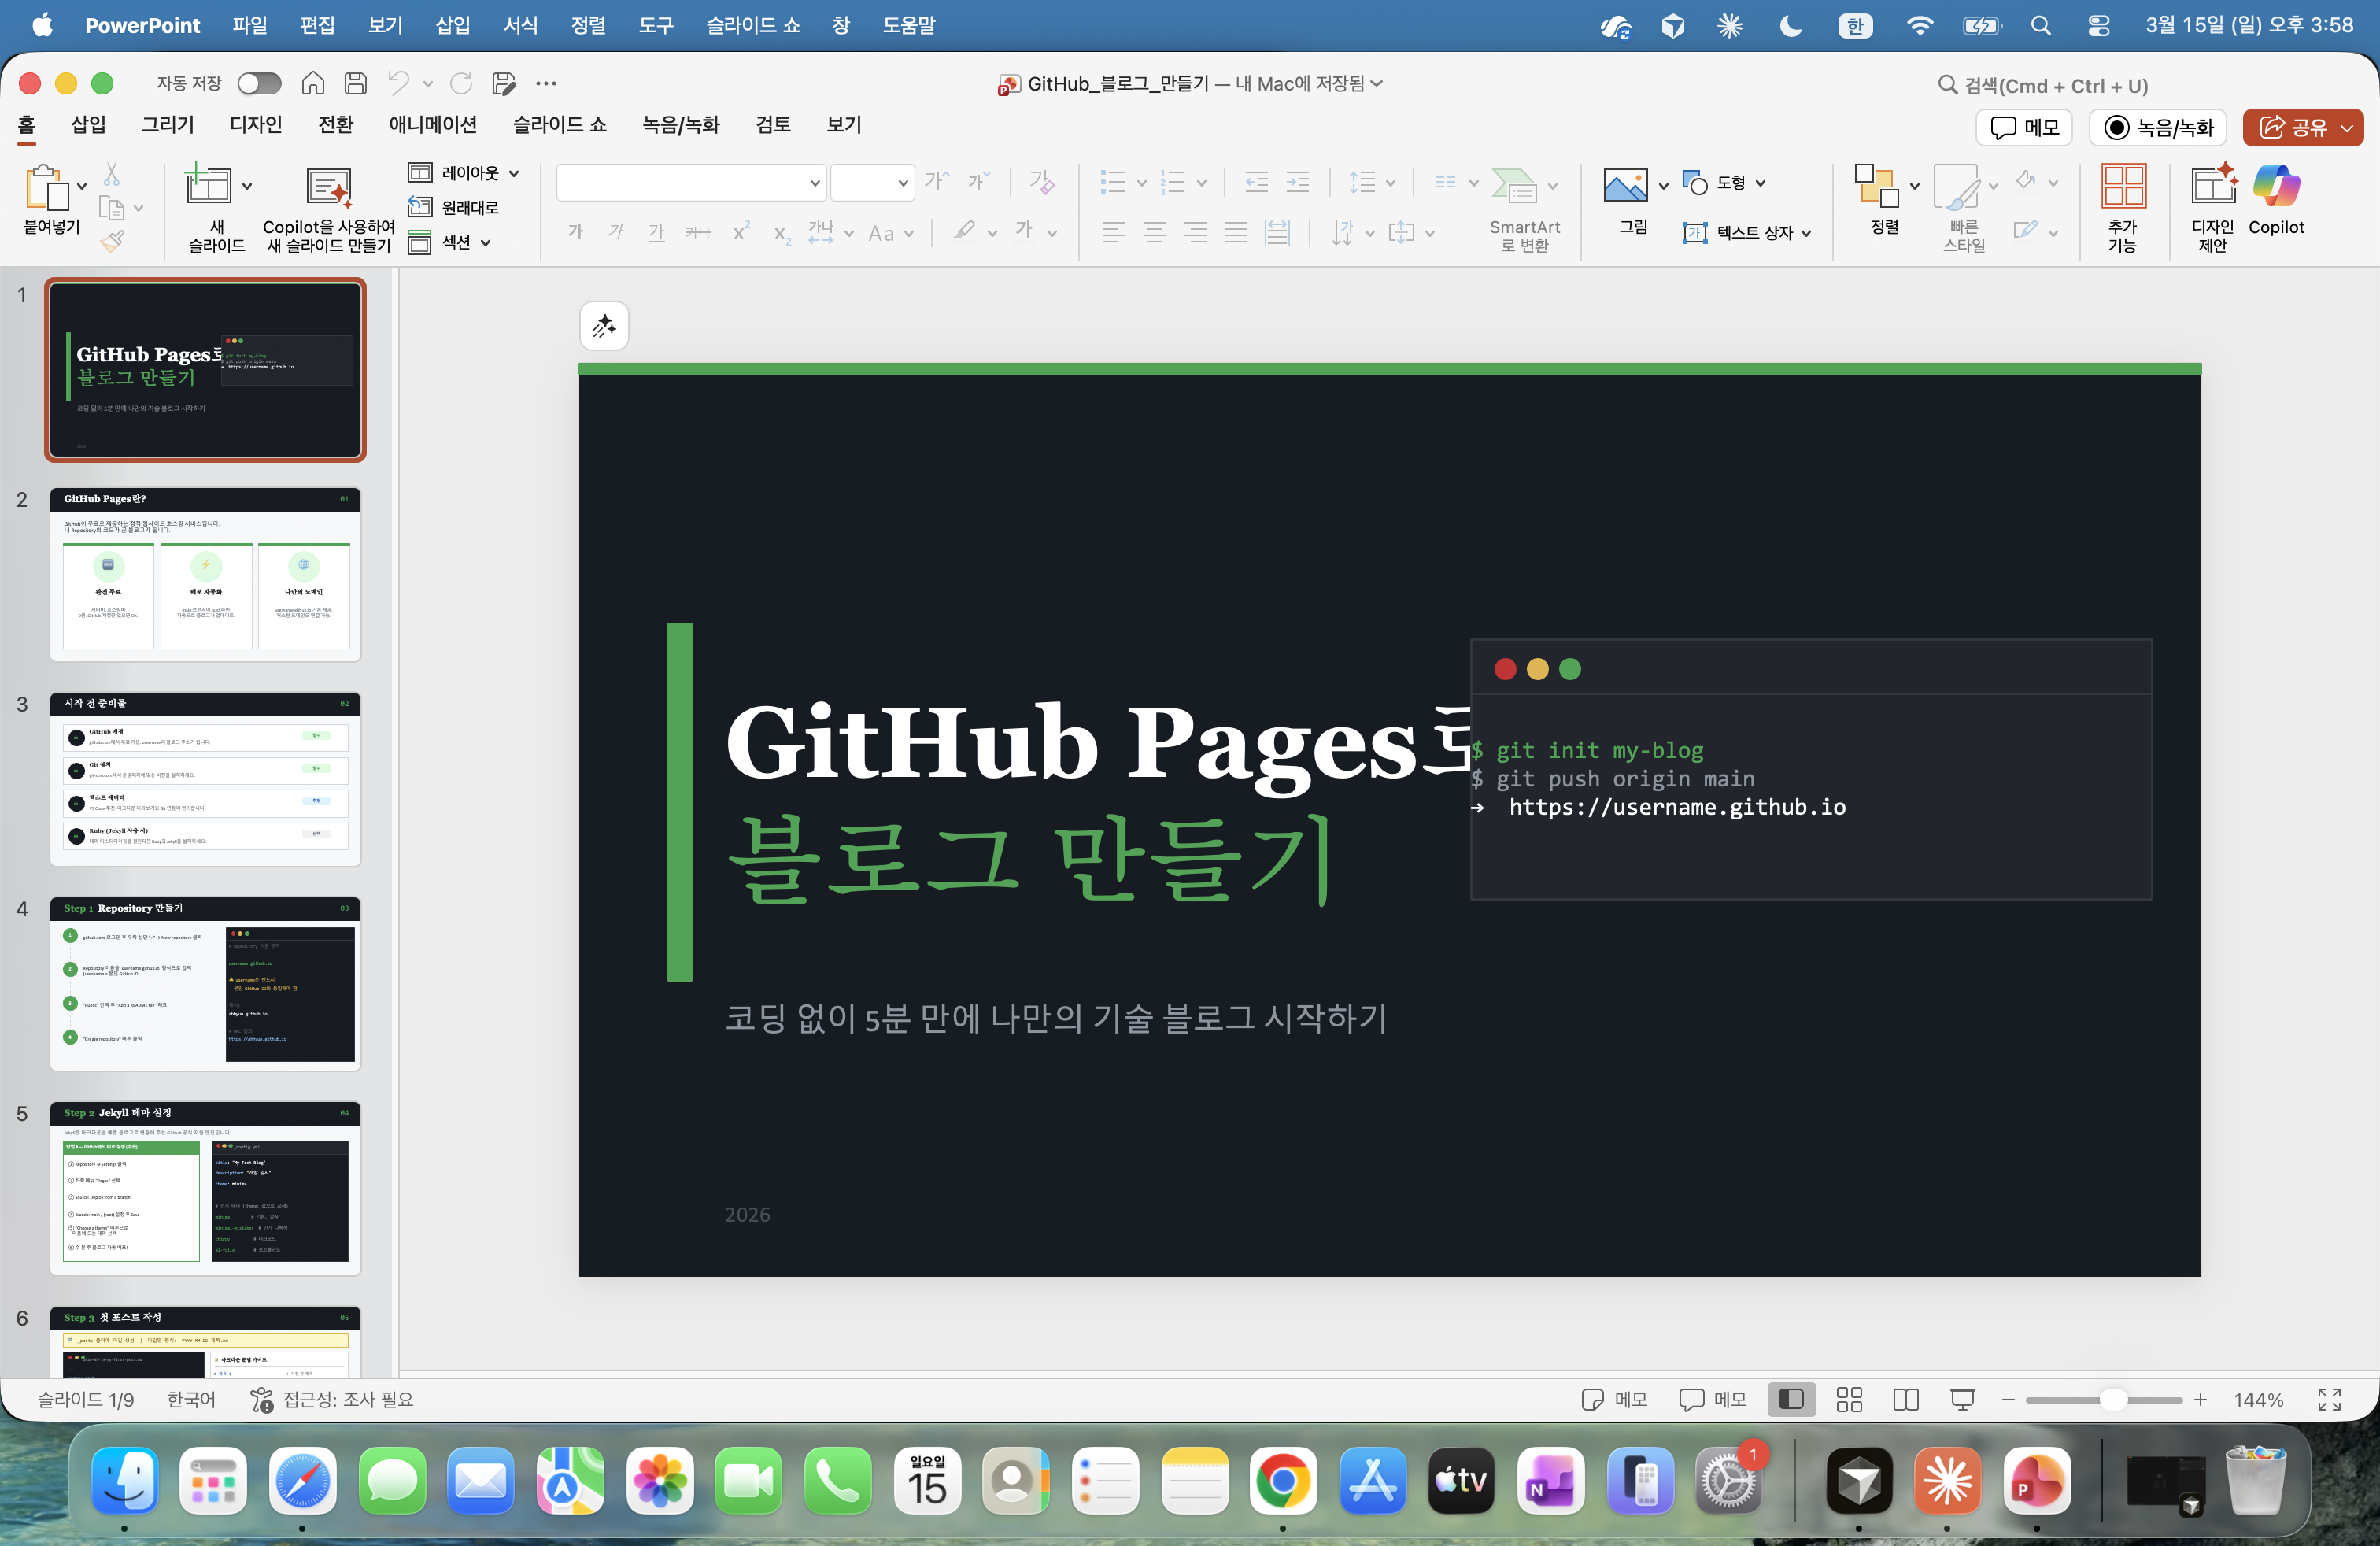Image resolution: width=2380 pixels, height=1546 pixels.
Task: Click the home icon in title bar
Action: tap(313, 83)
